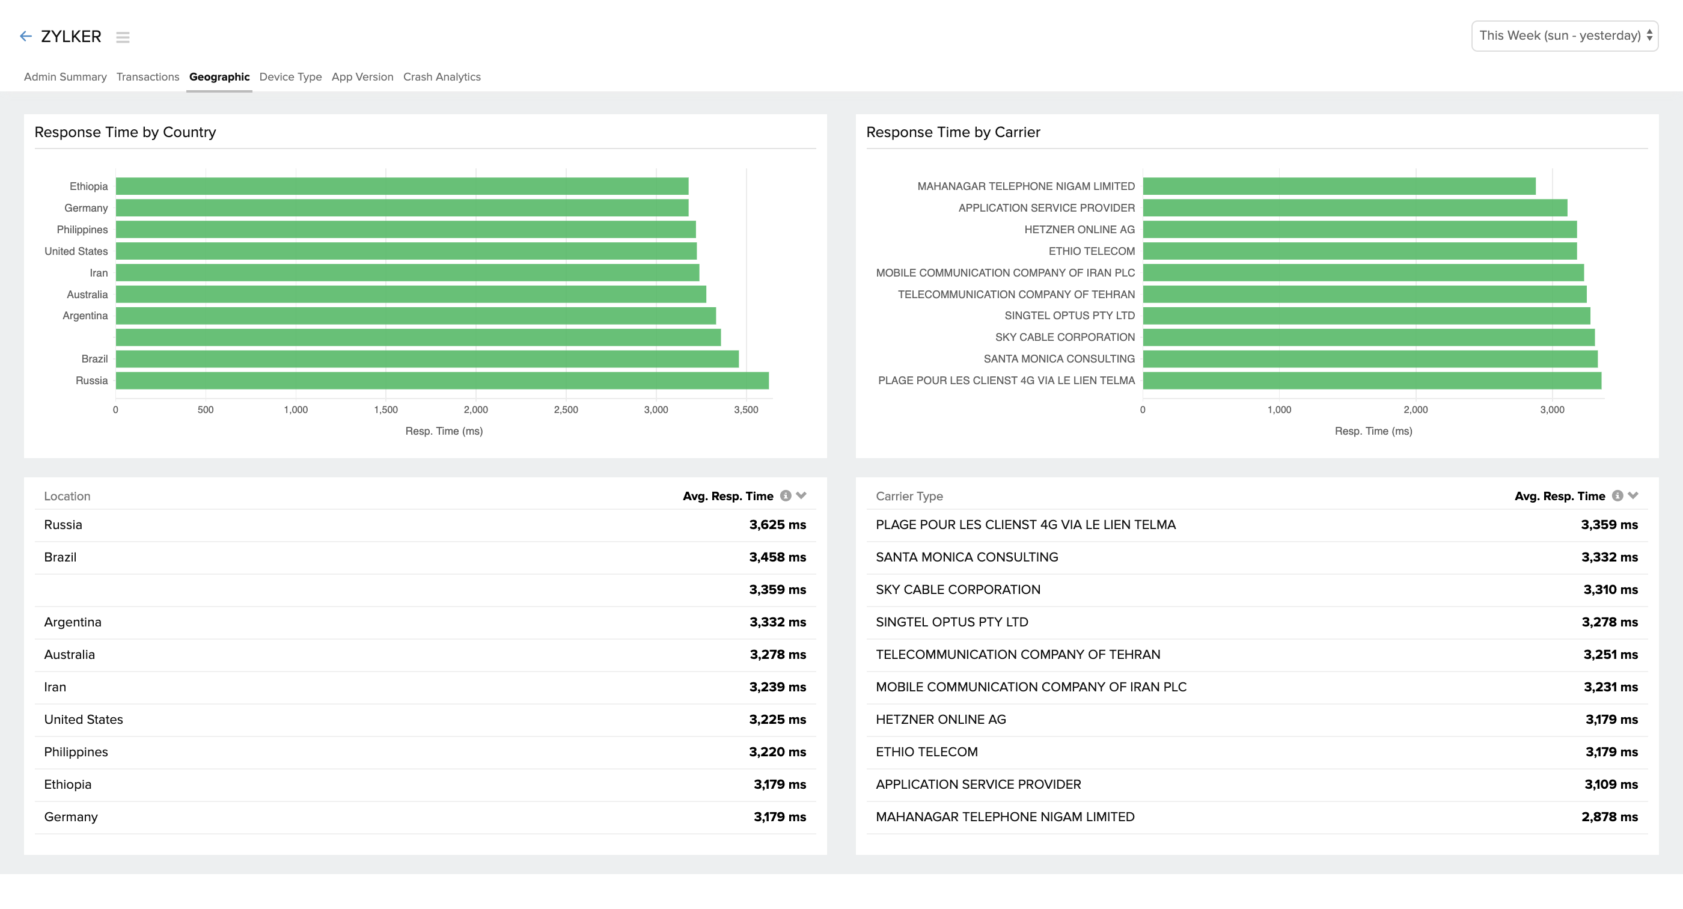Click the MAHANAGAR TELEPHONE NIGAM LIMITED chart bar
The height and width of the screenshot is (909, 1683).
point(1339,186)
